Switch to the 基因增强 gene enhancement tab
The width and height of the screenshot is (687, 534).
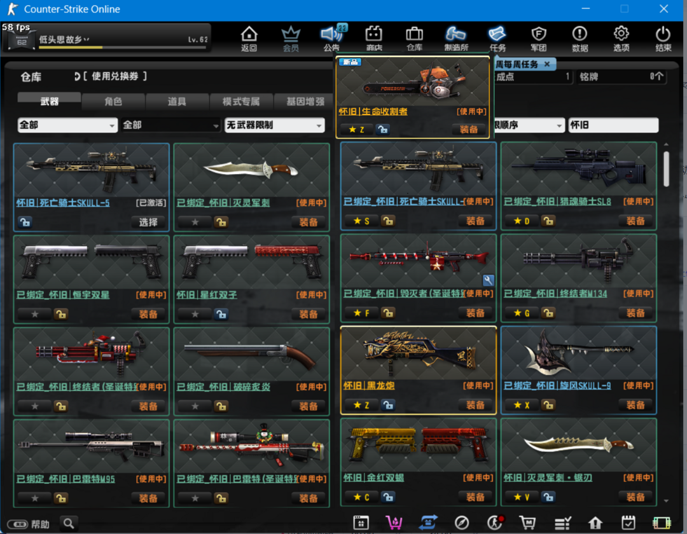point(305,101)
